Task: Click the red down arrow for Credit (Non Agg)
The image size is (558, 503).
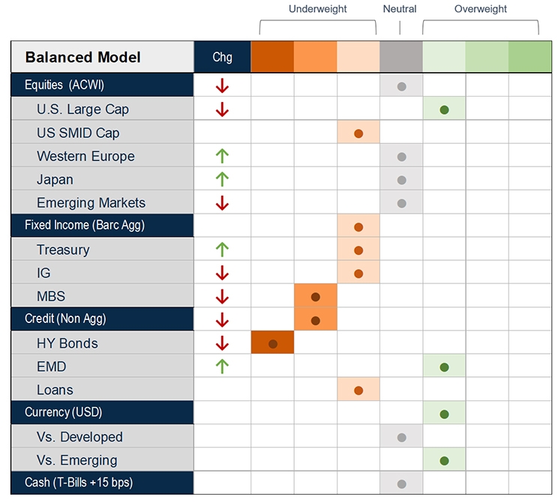Action: click(222, 319)
